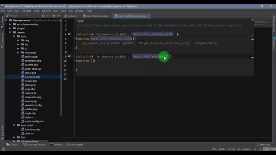Open the Code menu
Image resolution: width=276 pixels, height=155 pixels.
36,11
